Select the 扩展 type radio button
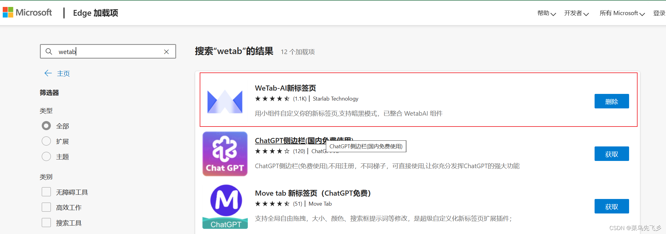 click(x=46, y=141)
